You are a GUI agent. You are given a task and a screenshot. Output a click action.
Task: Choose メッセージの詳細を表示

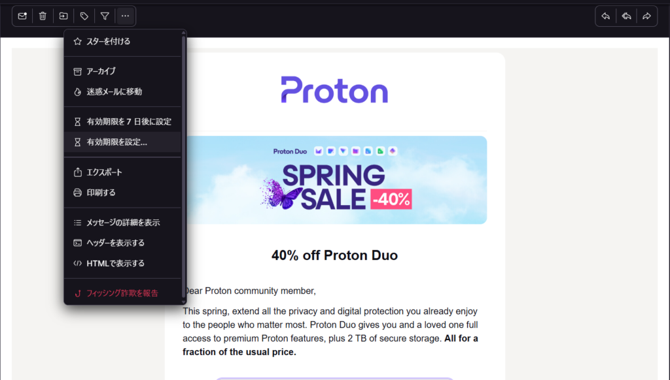[x=123, y=223]
